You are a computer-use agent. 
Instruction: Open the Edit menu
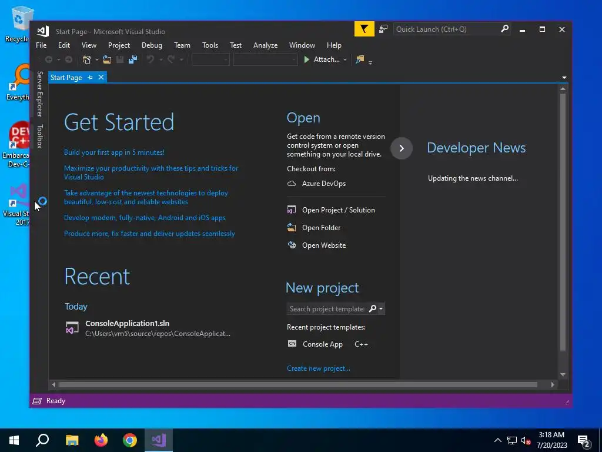pos(63,45)
